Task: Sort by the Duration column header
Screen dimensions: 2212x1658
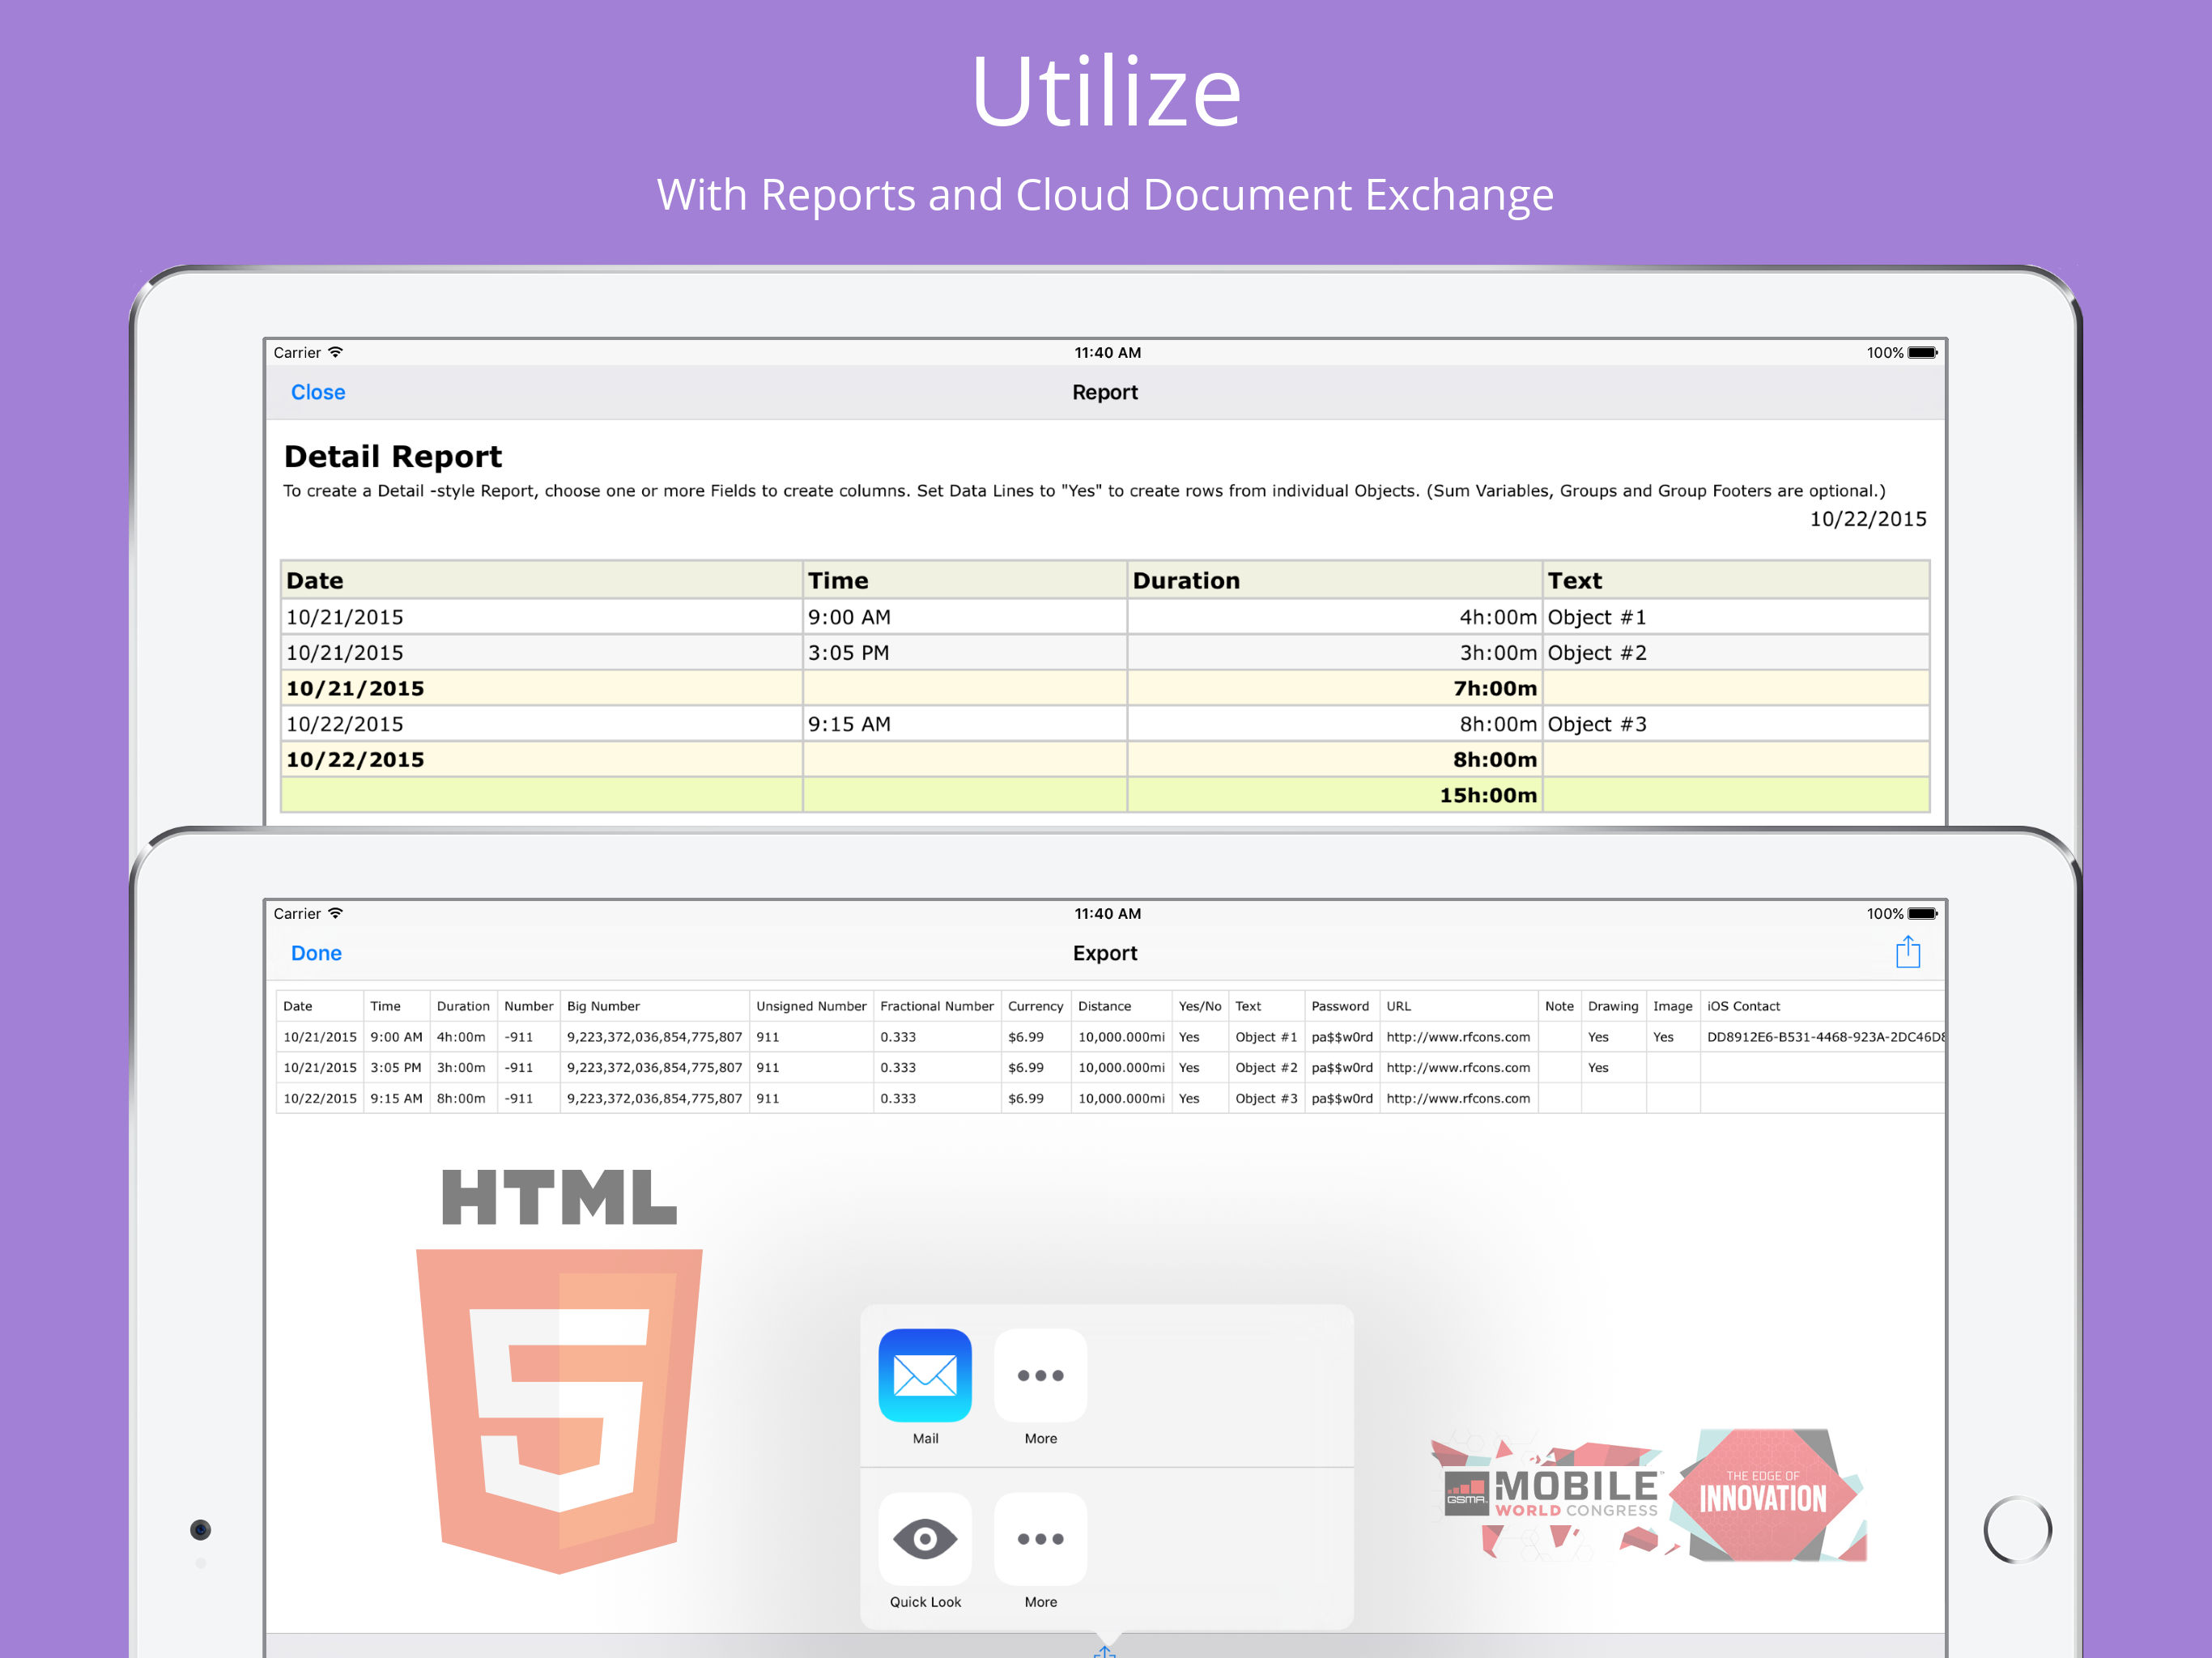Action: [x=463, y=1006]
